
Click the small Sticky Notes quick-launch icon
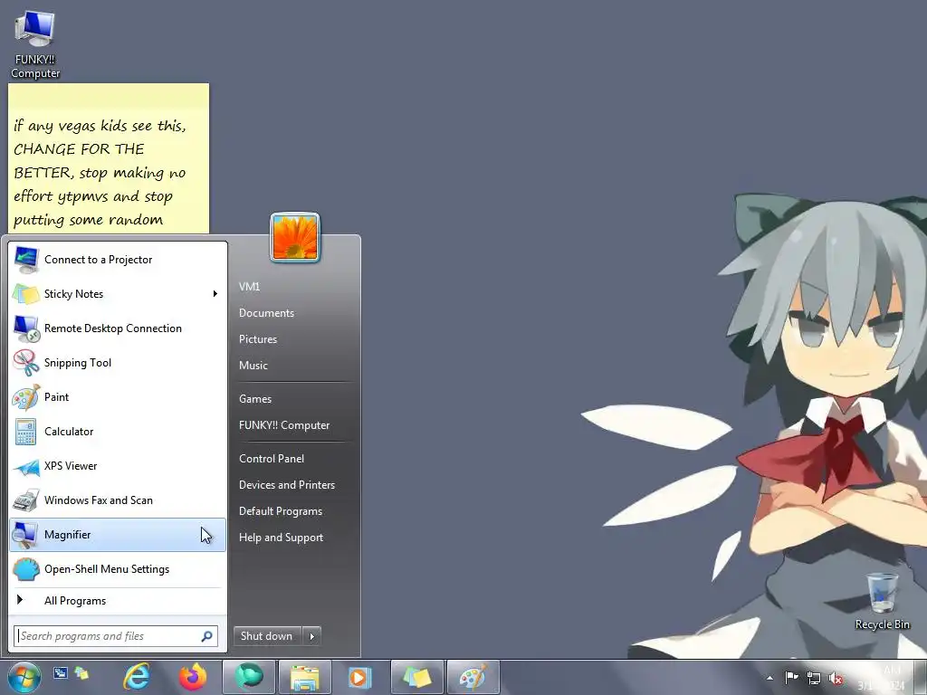coord(81,672)
